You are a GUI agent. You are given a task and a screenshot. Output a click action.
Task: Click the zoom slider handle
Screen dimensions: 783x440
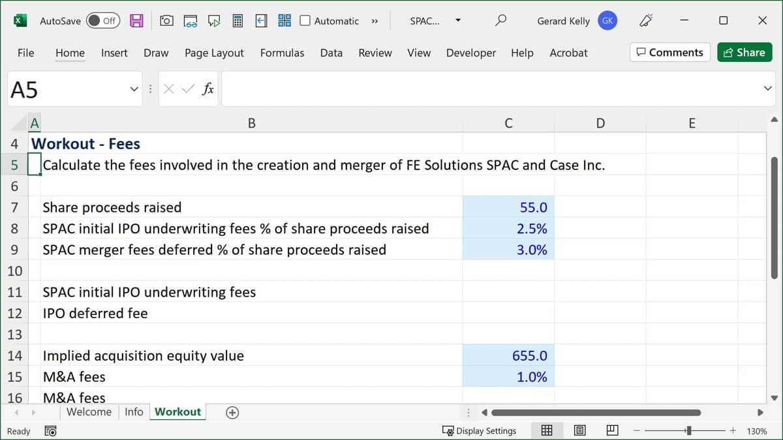(x=688, y=431)
